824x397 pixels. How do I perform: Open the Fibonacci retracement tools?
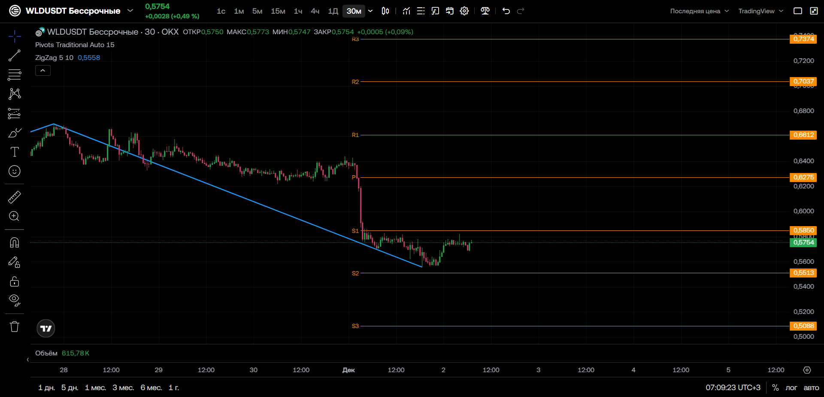click(15, 75)
